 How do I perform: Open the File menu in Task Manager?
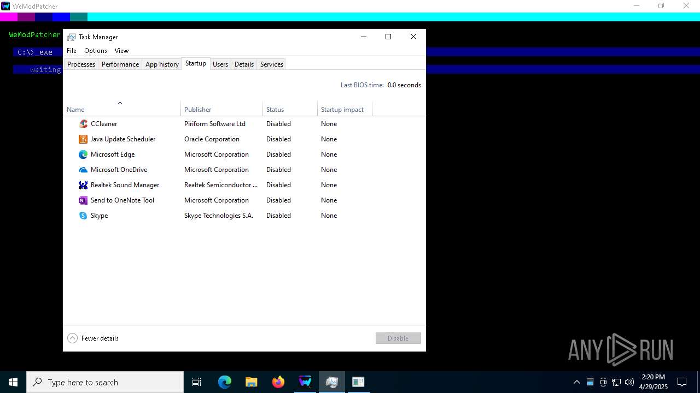72,51
